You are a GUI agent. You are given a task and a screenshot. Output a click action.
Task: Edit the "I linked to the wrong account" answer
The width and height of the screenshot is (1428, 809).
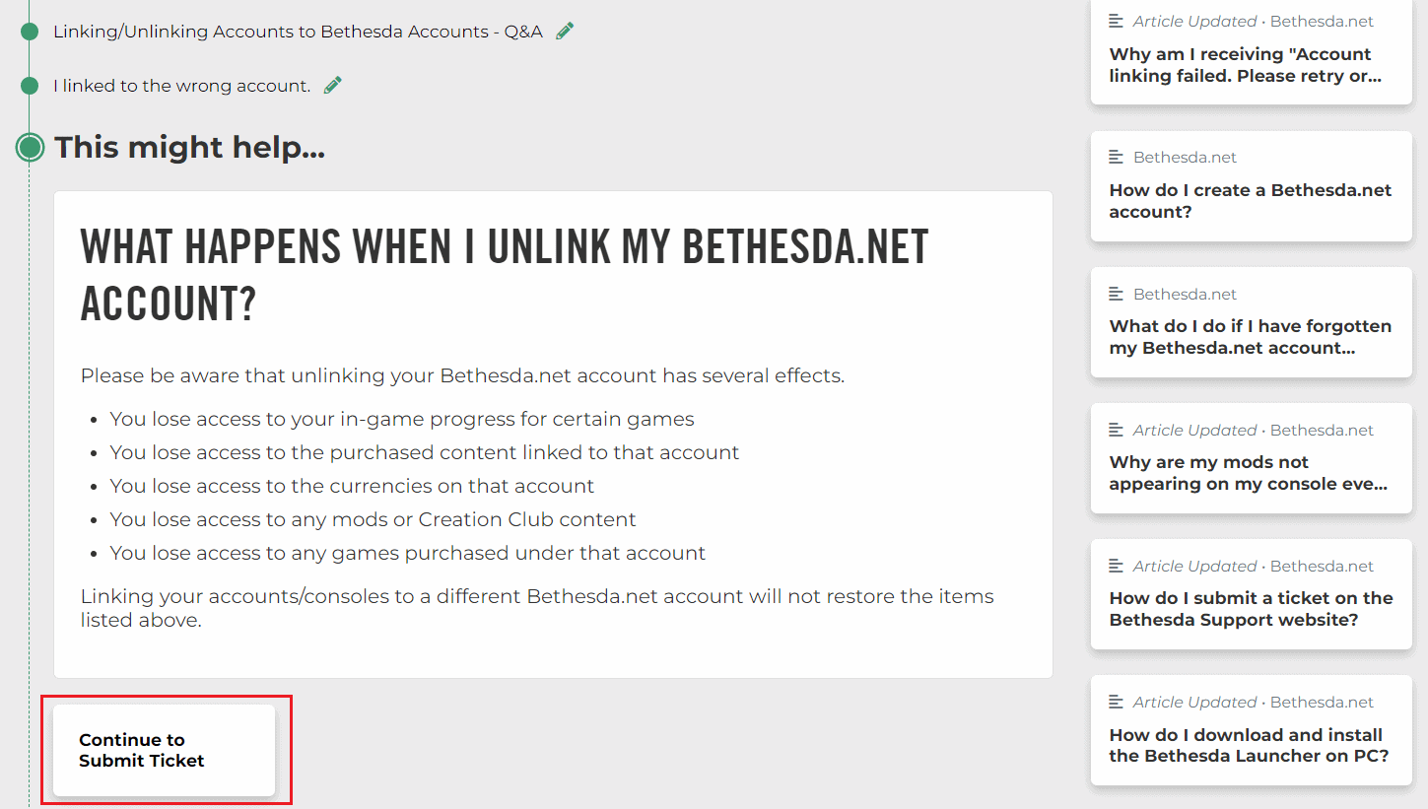tap(331, 85)
